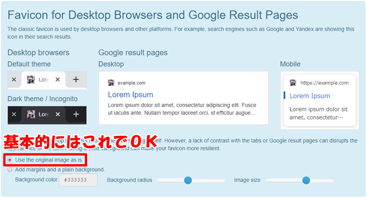367x198 pixels.
Task: Click the Image size slider handle
Action: [306, 180]
